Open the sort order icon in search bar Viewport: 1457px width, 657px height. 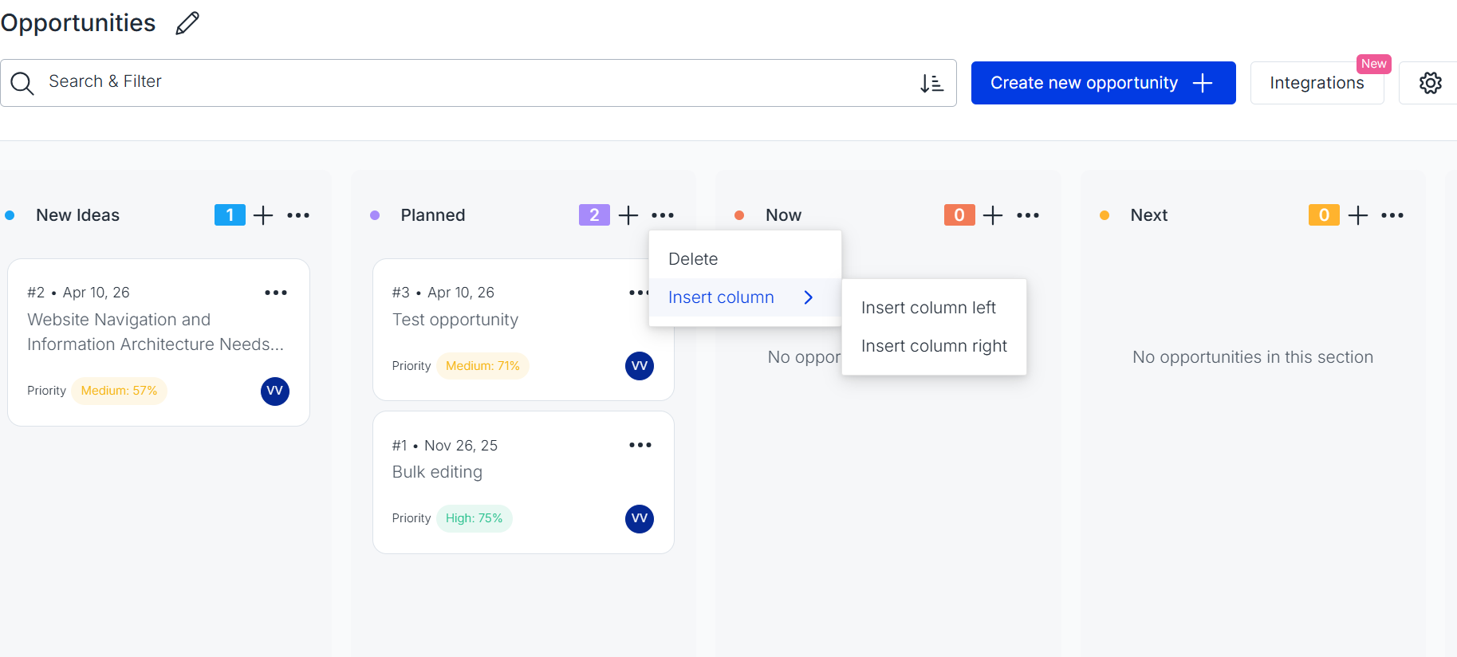point(931,83)
